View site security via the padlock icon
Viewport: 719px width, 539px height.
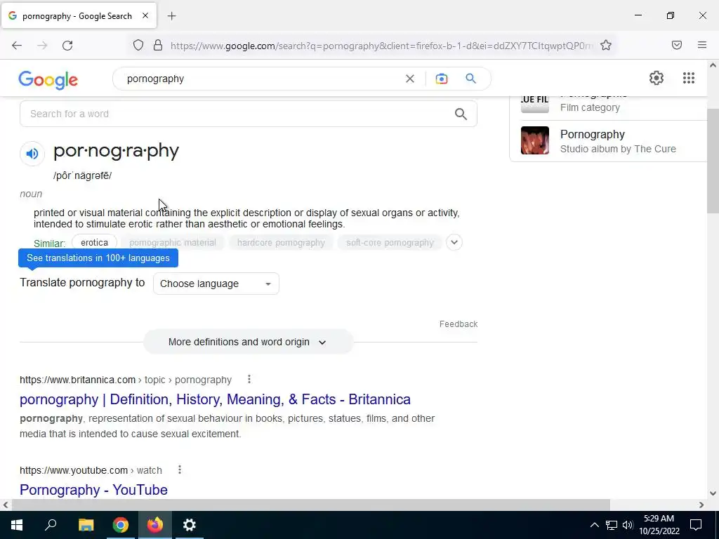point(158,45)
